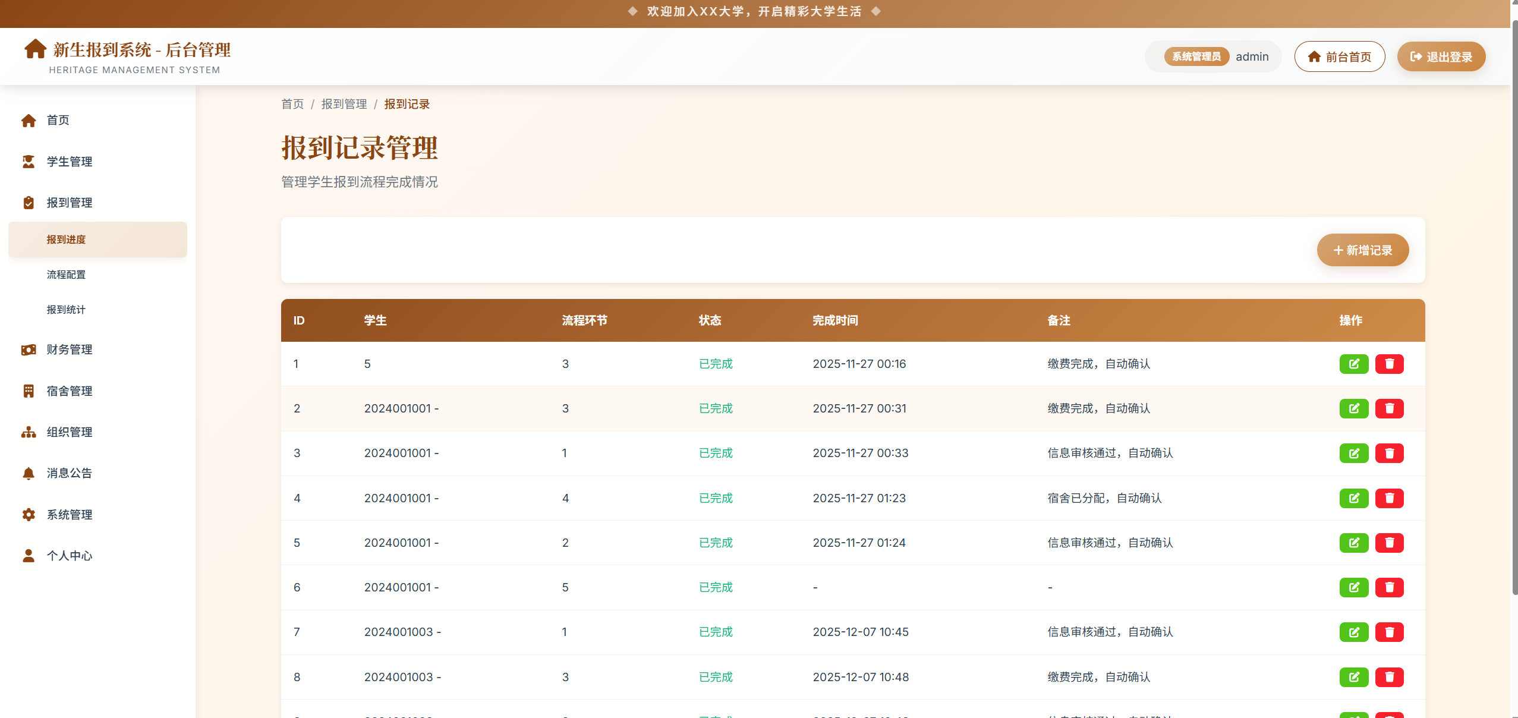Click the edit icon for record 4
This screenshot has width=1518, height=718.
1353,498
